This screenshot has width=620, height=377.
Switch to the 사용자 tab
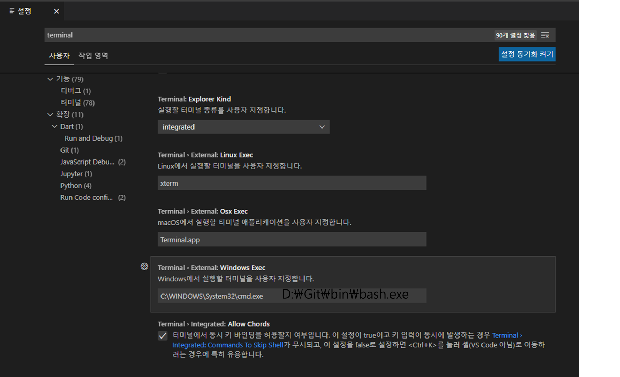pyautogui.click(x=59, y=56)
